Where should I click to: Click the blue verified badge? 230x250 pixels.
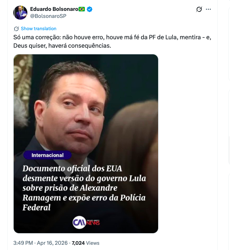coord(90,9)
